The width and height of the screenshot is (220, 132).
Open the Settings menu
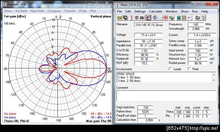click(140, 11)
